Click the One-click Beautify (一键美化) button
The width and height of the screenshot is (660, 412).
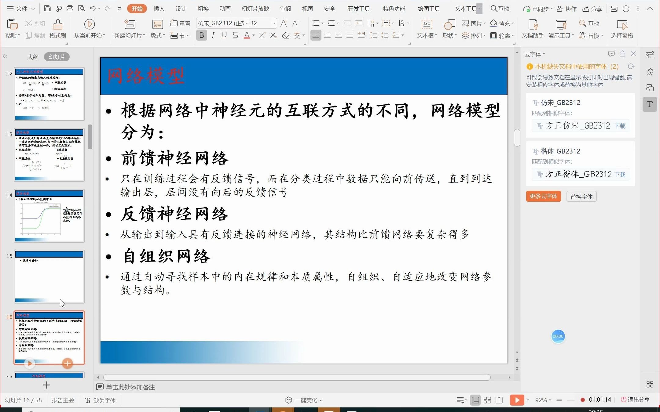click(x=303, y=400)
